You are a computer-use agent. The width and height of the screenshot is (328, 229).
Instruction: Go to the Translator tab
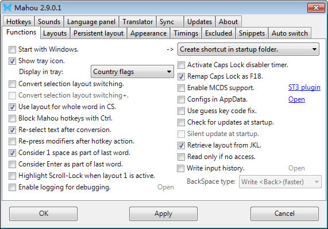[x=137, y=22]
